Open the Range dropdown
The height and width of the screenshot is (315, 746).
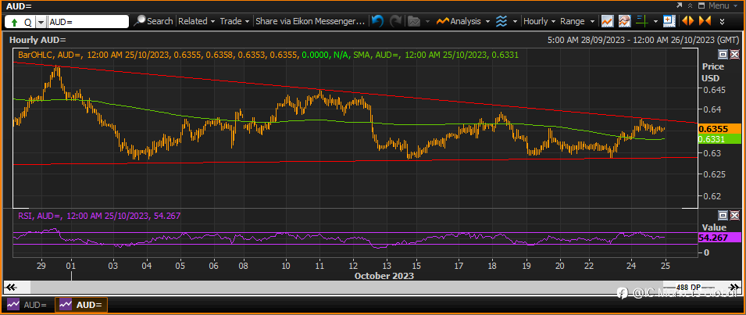point(577,21)
